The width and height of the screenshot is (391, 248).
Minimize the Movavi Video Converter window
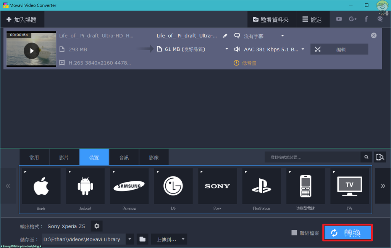click(x=351, y=5)
